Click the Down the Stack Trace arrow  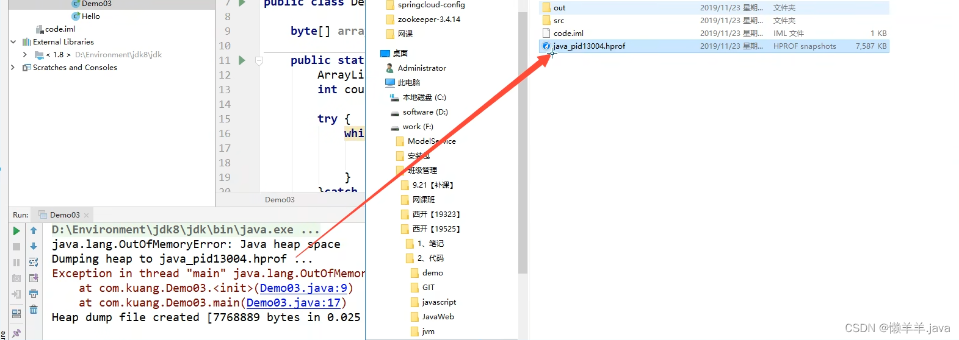point(34,246)
